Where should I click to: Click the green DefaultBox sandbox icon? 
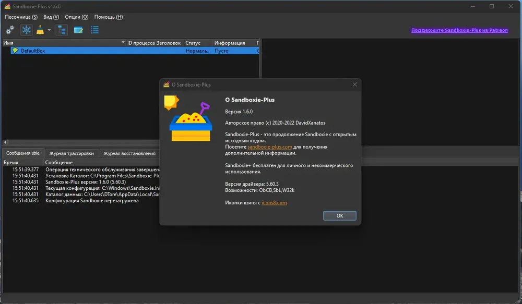click(x=15, y=51)
